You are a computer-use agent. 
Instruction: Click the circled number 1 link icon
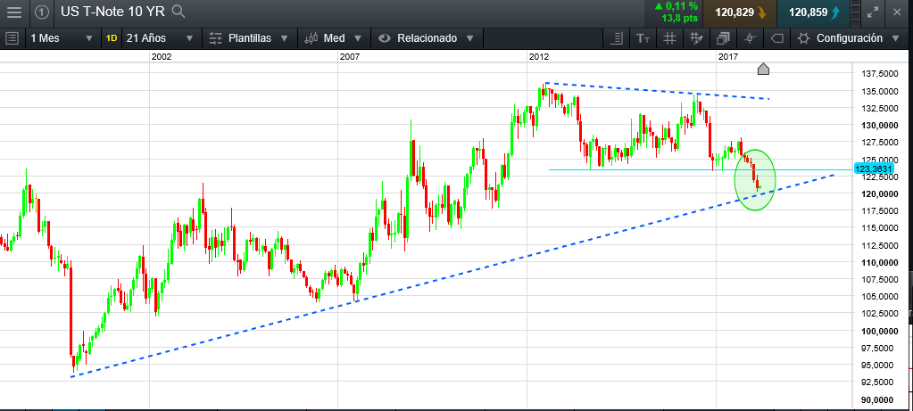(x=41, y=12)
